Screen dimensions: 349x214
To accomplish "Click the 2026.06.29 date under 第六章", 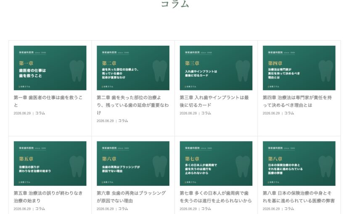I will click(105, 209).
